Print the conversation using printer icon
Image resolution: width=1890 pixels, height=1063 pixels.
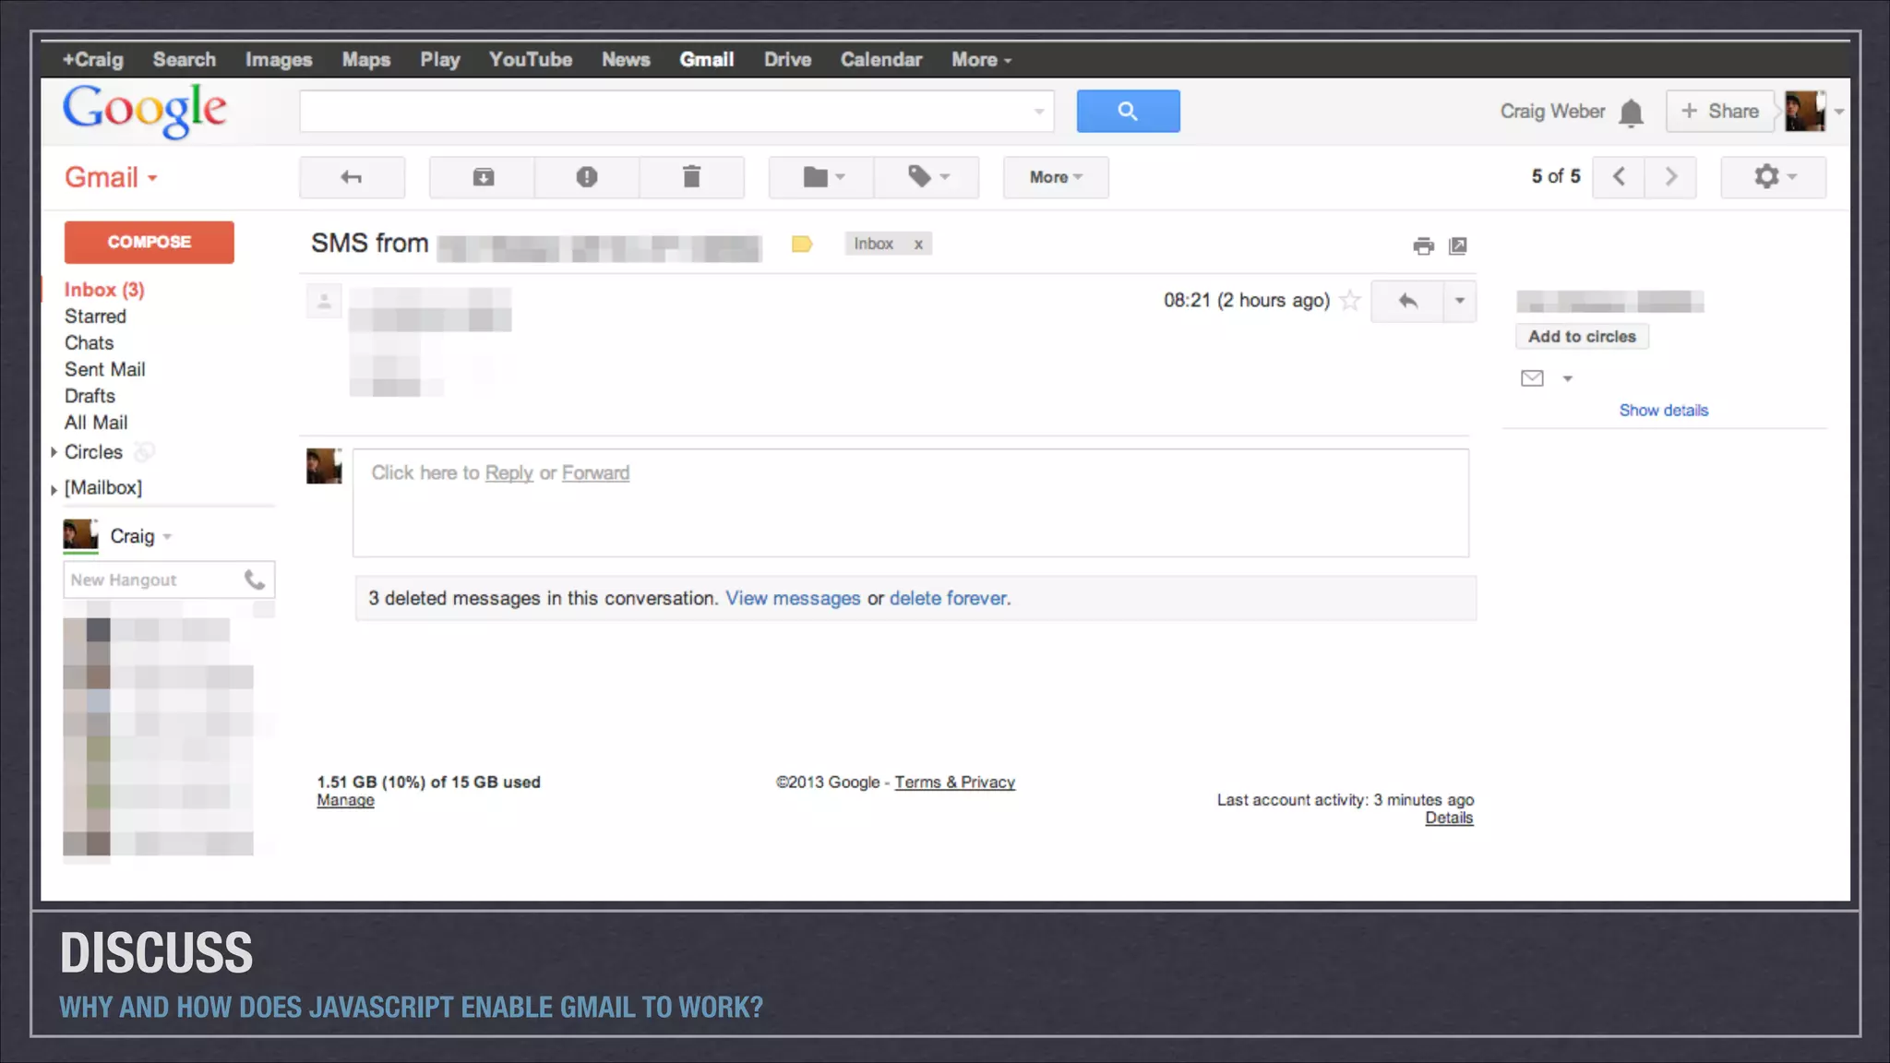(1423, 245)
